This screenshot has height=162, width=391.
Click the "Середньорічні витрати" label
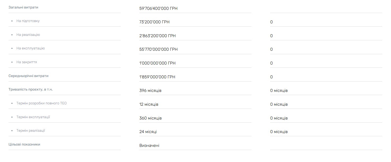pos(28,76)
